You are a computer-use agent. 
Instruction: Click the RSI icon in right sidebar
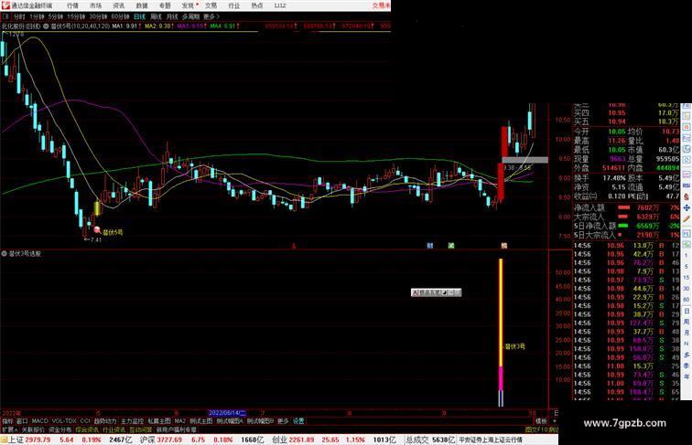(x=687, y=185)
